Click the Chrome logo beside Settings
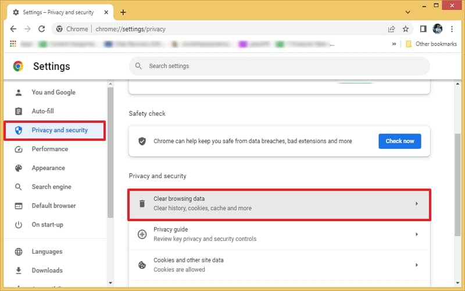Image resolution: width=465 pixels, height=291 pixels. pos(18,66)
